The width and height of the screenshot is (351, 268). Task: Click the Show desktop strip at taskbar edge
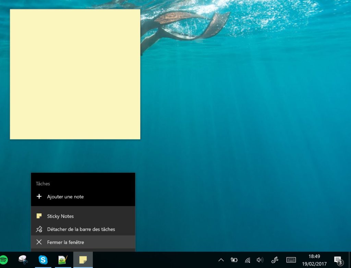click(x=350, y=260)
